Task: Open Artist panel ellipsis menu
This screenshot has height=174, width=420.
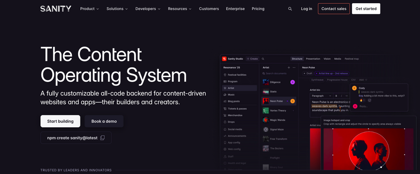Action: [x=294, y=68]
